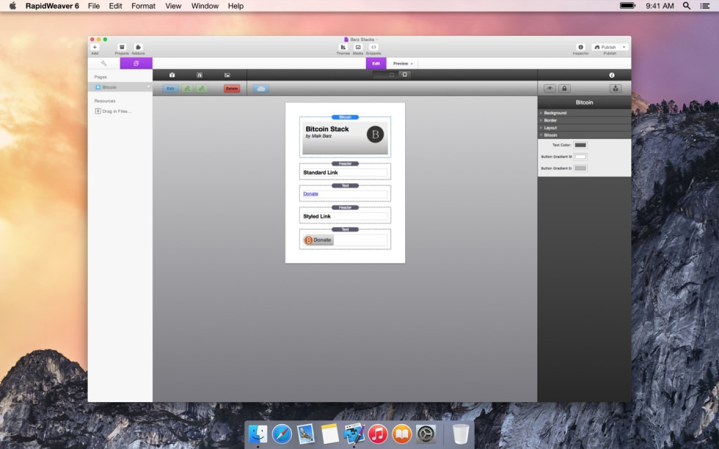Image resolution: width=719 pixels, height=449 pixels.
Task: Open the Inspector info icon
Action: pos(580,47)
